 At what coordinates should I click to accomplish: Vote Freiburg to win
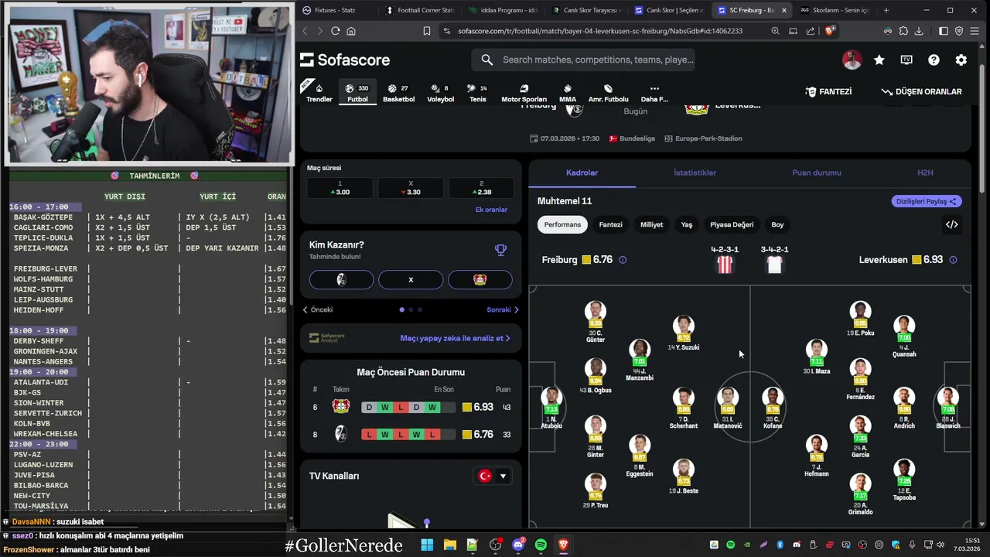tap(341, 279)
